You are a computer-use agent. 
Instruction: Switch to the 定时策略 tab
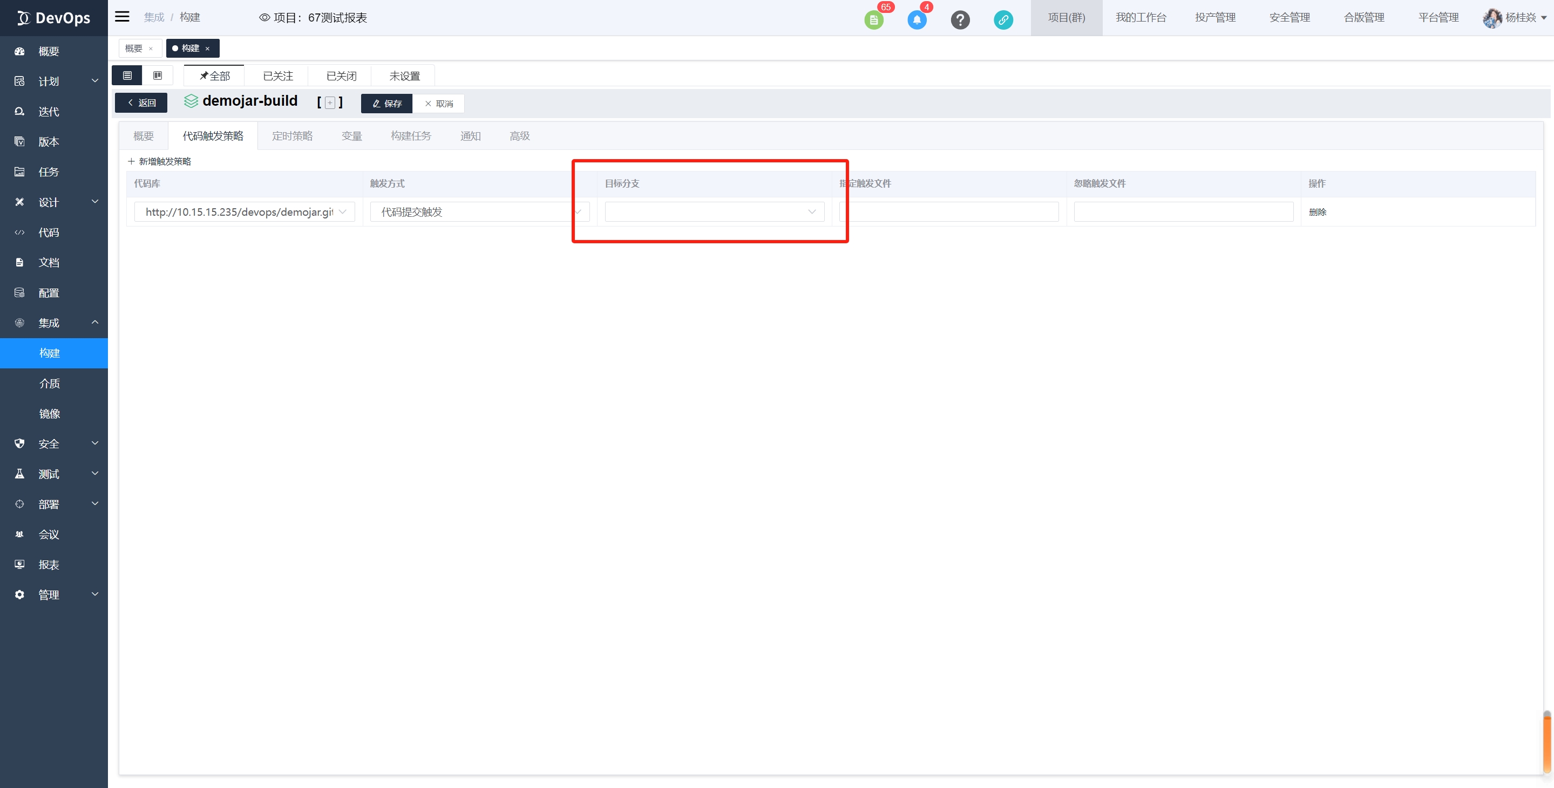(292, 136)
